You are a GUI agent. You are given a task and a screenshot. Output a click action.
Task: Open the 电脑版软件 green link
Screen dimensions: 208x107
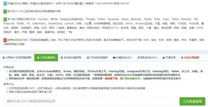click(19, 40)
